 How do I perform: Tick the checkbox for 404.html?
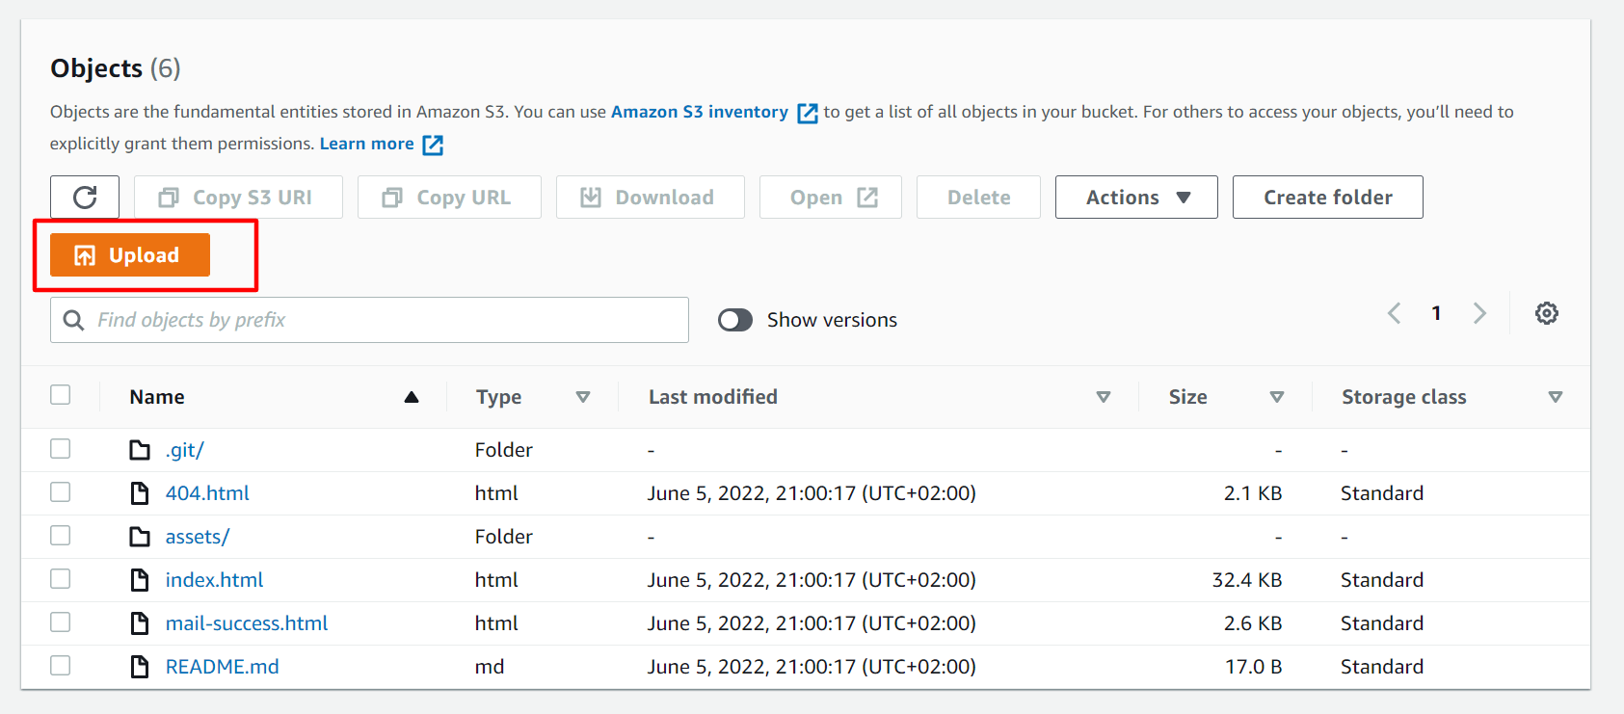[x=61, y=492]
